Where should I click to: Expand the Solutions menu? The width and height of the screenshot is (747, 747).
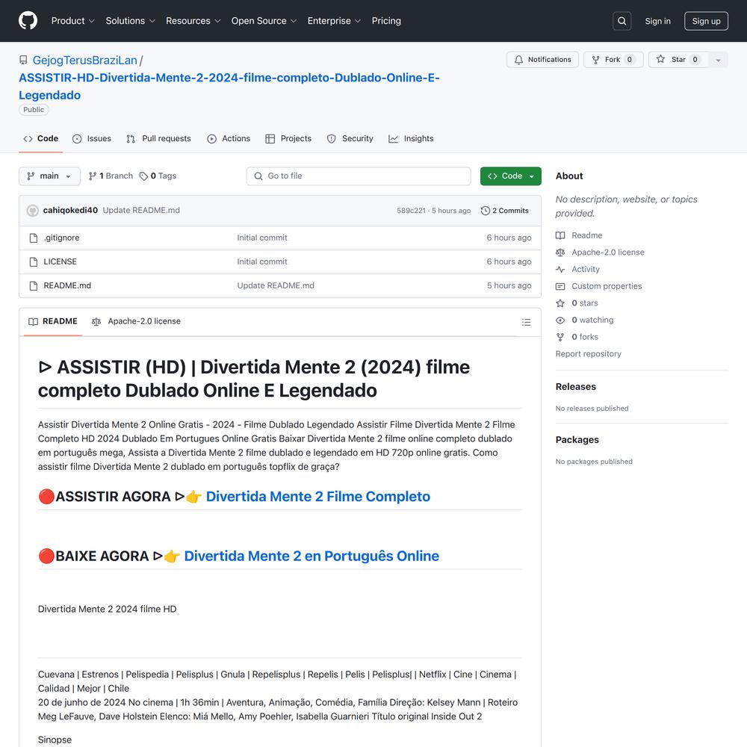131,21
